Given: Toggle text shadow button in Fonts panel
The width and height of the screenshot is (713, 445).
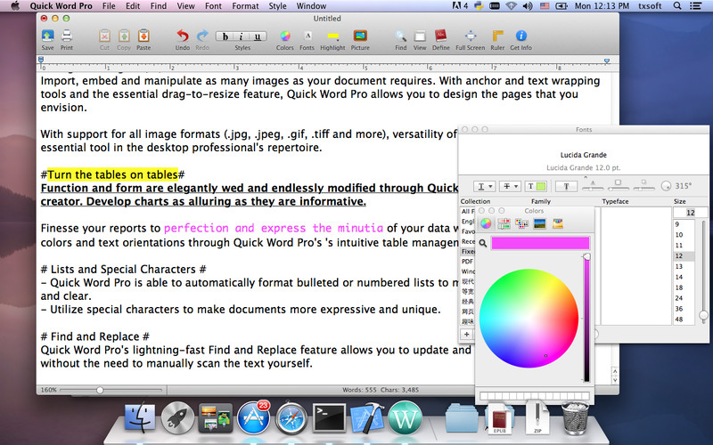Looking at the screenshot, I should [566, 186].
